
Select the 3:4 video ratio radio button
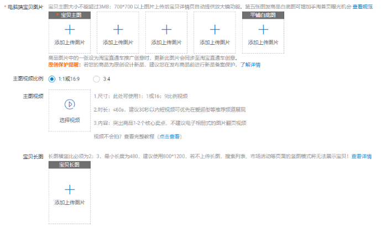coord(97,79)
